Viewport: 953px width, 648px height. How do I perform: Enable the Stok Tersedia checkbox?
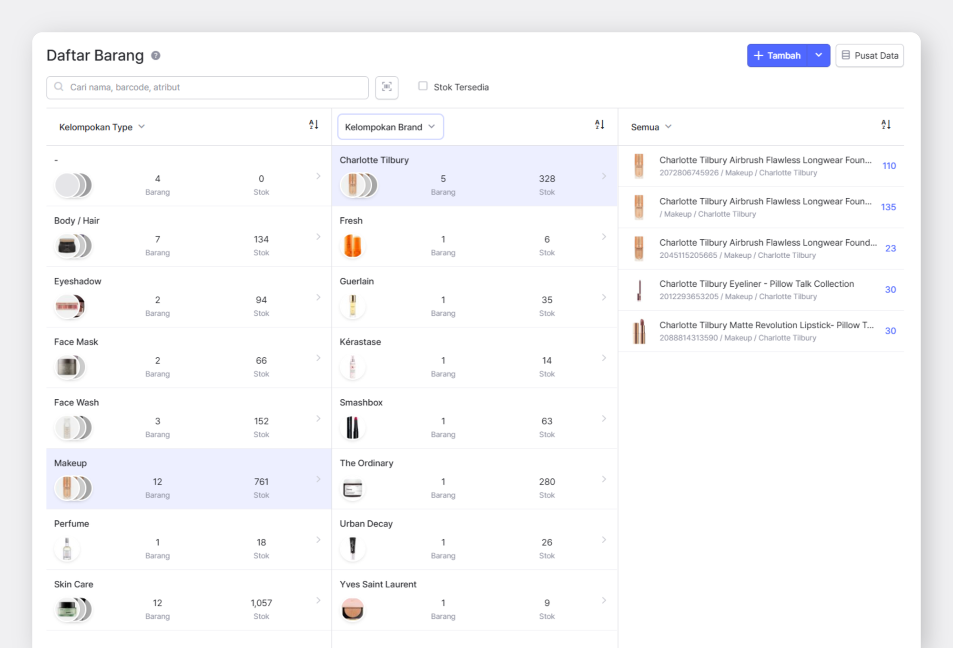[423, 86]
